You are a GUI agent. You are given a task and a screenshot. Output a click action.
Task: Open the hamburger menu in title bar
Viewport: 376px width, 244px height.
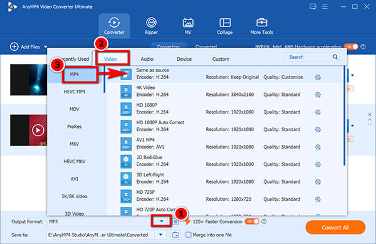point(325,6)
